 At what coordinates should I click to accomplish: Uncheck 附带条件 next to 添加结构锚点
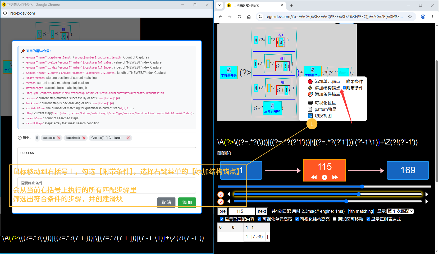(x=344, y=88)
